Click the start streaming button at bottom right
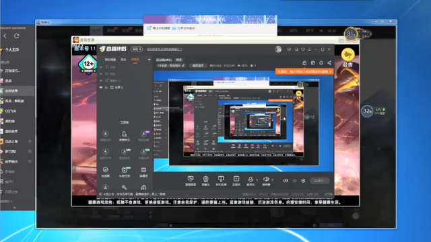The width and height of the screenshot is (431, 242). 320,181
